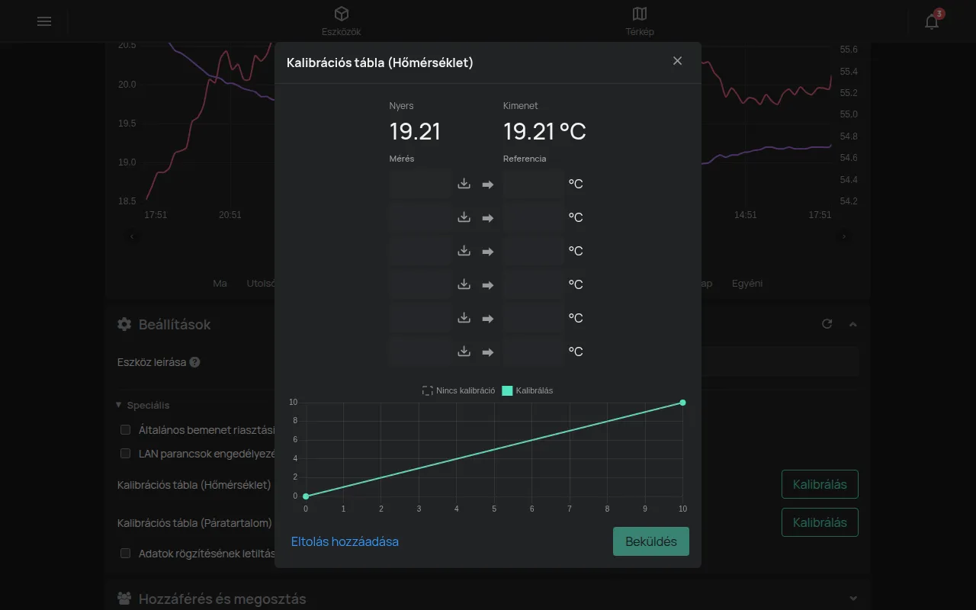Capture current measurement in fourth calibration row

[464, 284]
